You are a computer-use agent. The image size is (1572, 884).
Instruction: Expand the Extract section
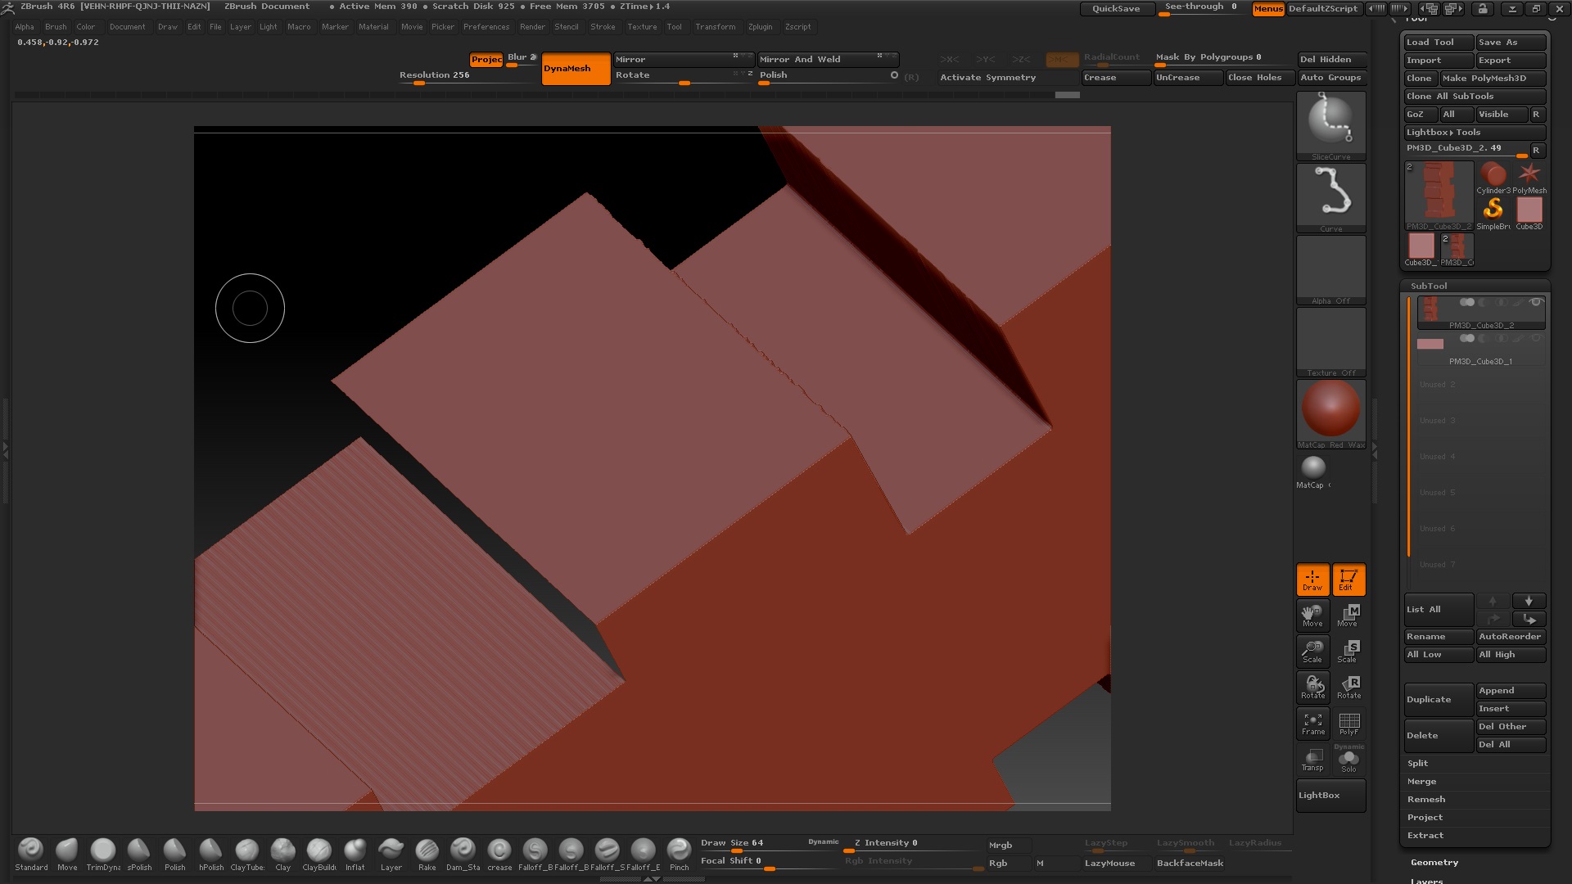tap(1425, 835)
